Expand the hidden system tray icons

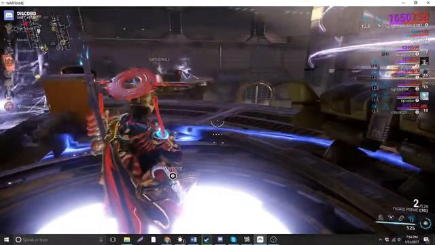point(381,240)
